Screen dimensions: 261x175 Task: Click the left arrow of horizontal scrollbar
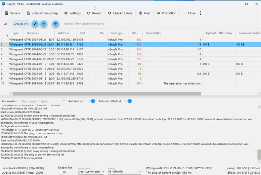coord(10,94)
